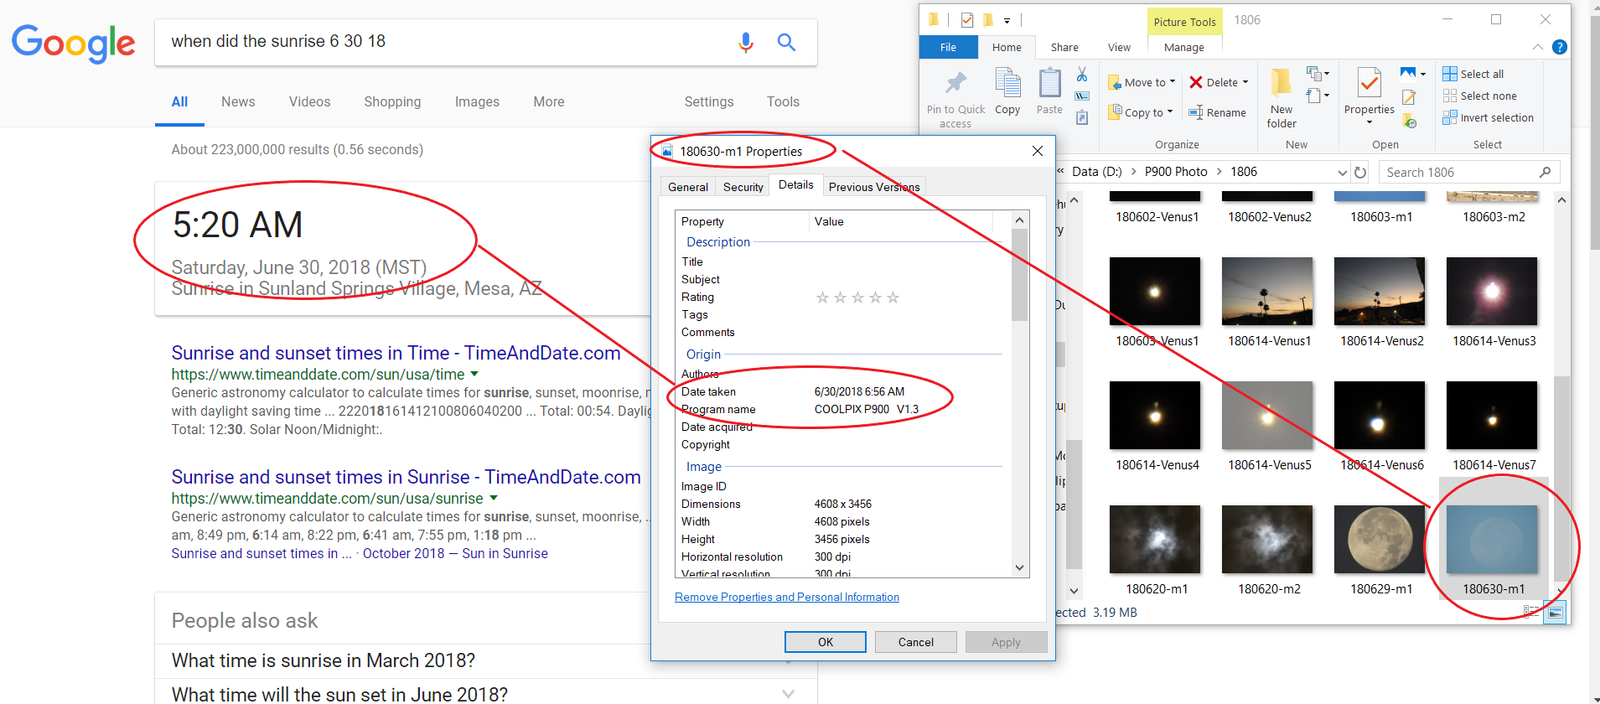Click Remove Properties and Personal Information link
Viewport: 1600px width, 704px height.
click(x=786, y=597)
